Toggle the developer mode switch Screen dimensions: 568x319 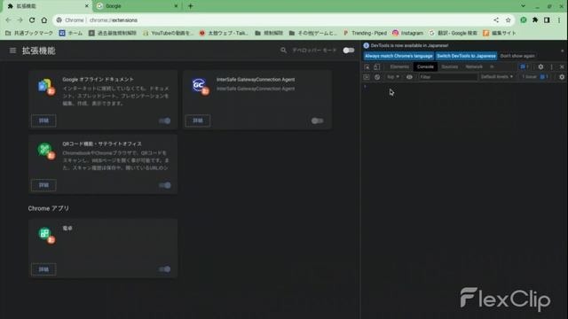click(349, 51)
